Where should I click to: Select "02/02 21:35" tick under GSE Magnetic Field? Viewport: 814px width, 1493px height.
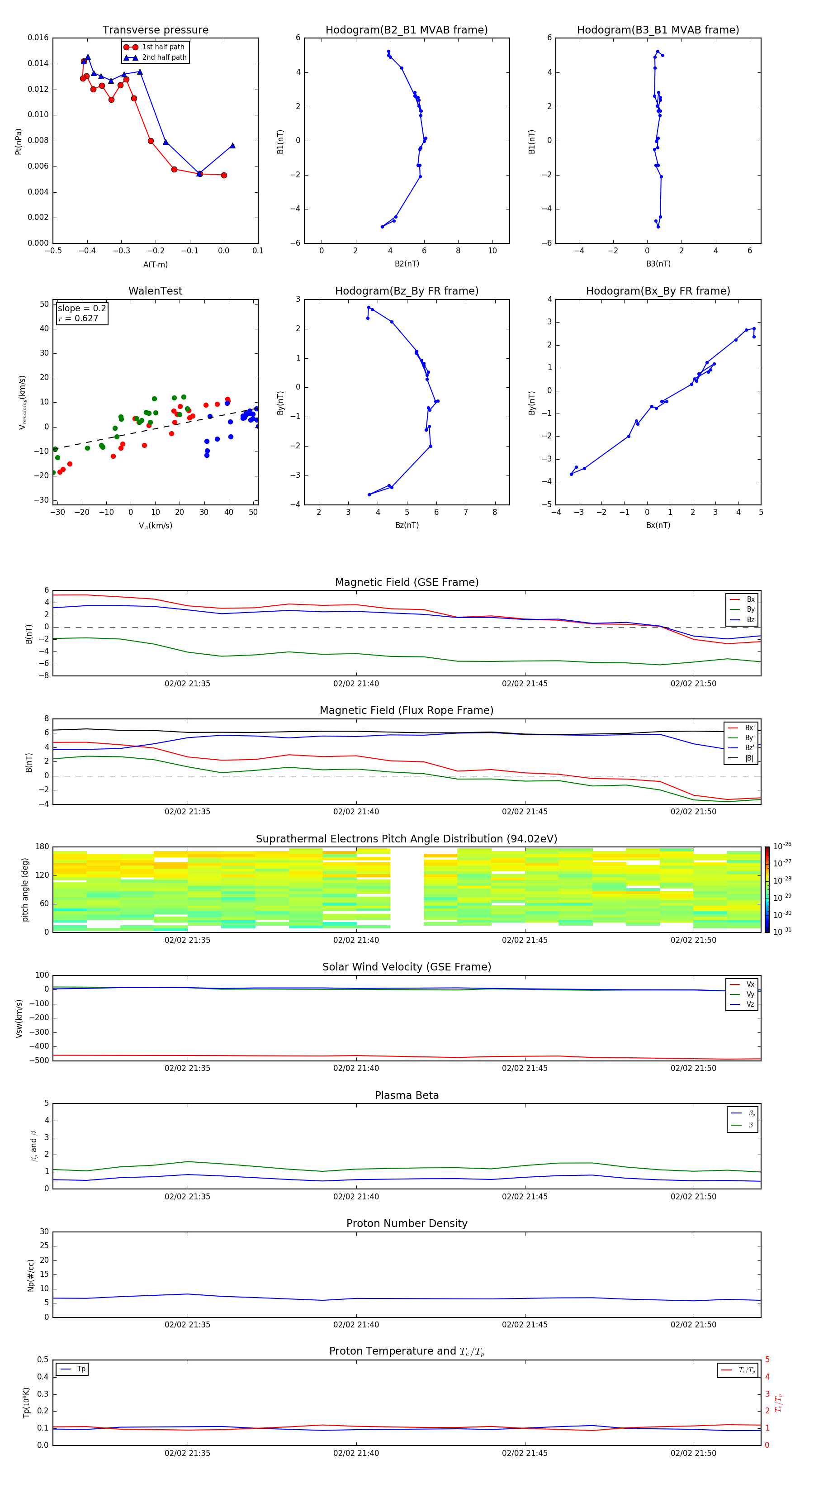point(187,684)
